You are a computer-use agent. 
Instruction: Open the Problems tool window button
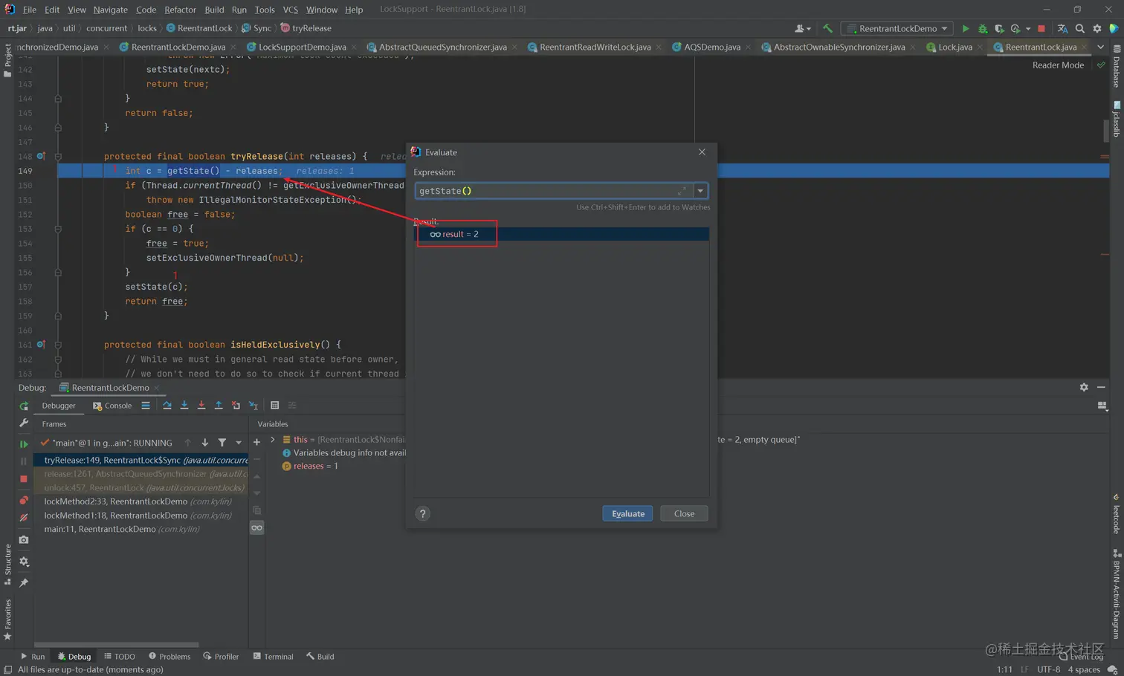[x=169, y=657]
